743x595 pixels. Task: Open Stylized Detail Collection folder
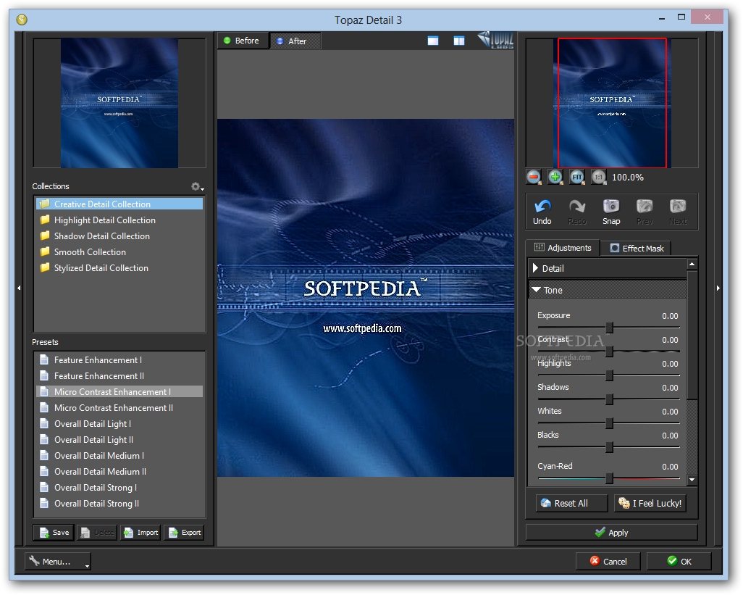coord(119,268)
